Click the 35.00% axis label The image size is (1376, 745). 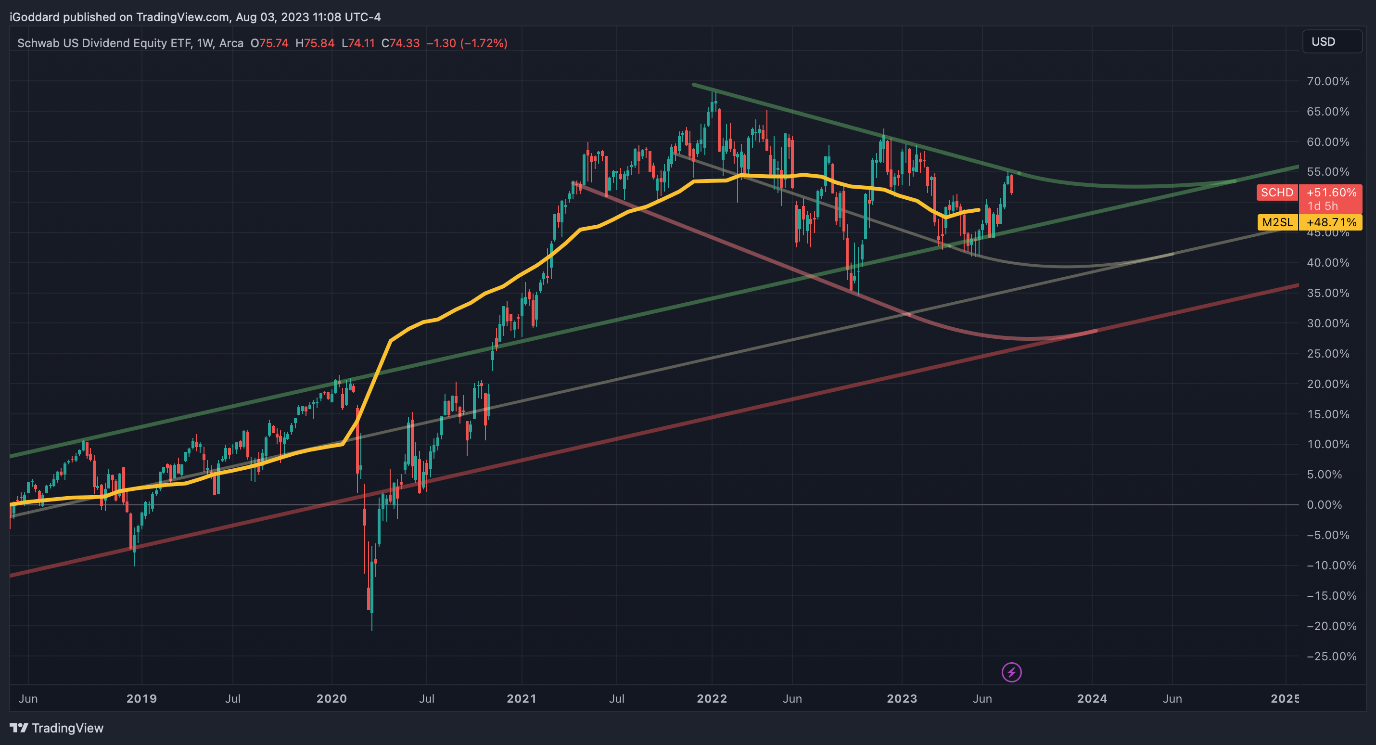1328,293
